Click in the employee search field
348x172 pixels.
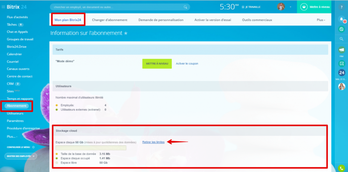(120, 7)
